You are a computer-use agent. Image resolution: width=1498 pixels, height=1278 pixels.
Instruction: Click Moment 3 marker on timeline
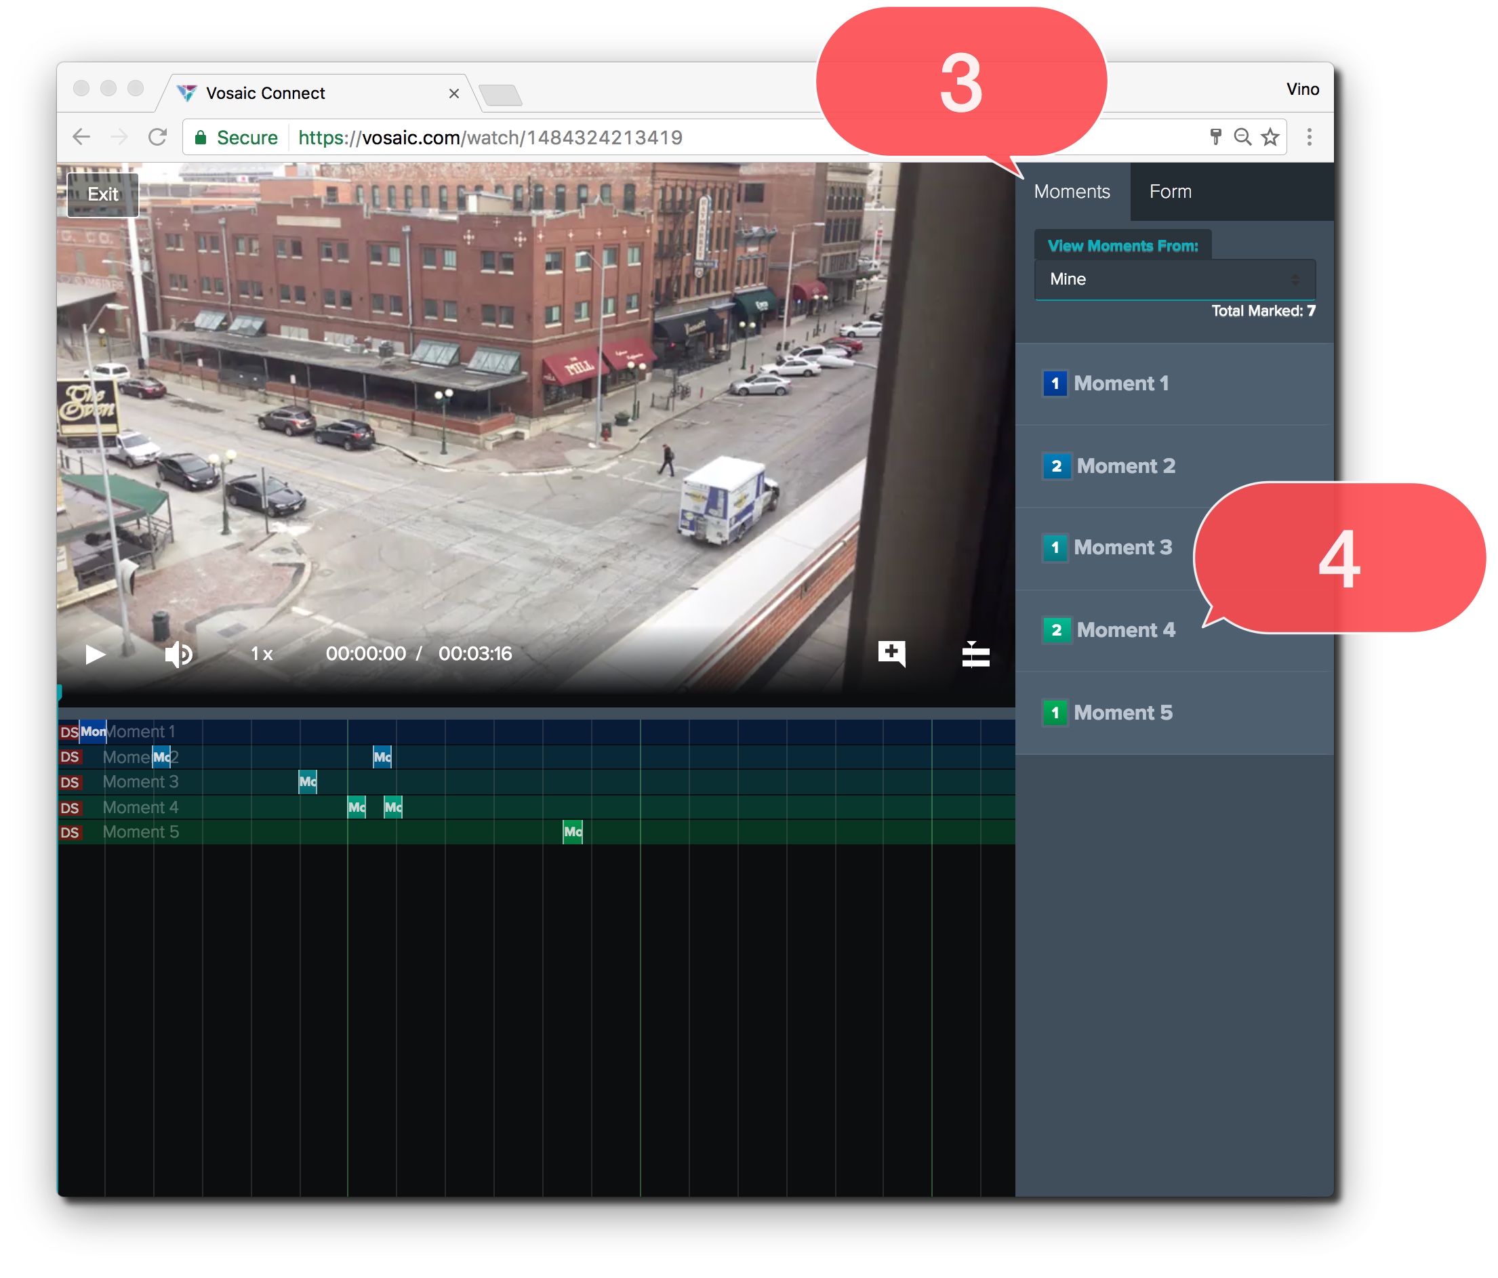pos(307,782)
